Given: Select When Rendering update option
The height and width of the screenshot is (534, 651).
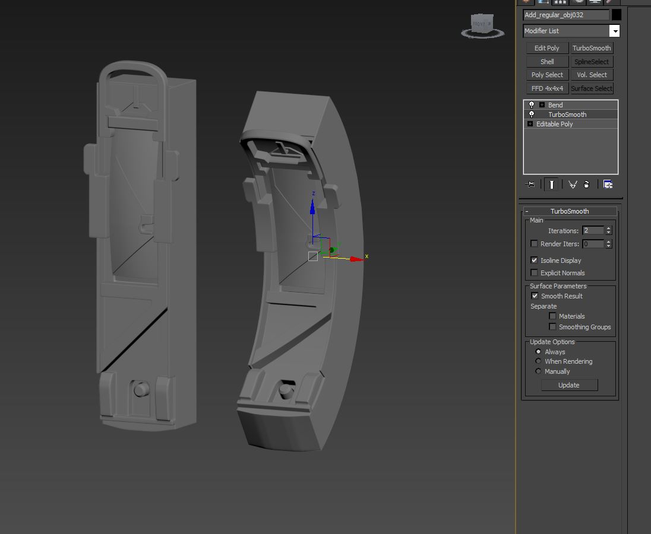Looking at the screenshot, I should [x=539, y=361].
